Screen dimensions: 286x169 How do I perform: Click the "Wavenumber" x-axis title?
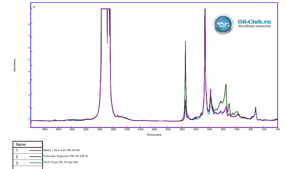point(154,135)
